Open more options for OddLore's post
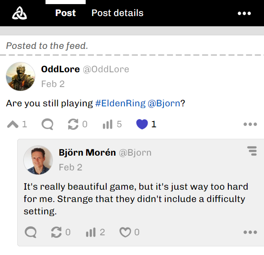The height and width of the screenshot is (255, 264). tap(250, 124)
